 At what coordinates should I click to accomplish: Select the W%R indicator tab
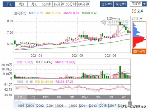(59, 97)
